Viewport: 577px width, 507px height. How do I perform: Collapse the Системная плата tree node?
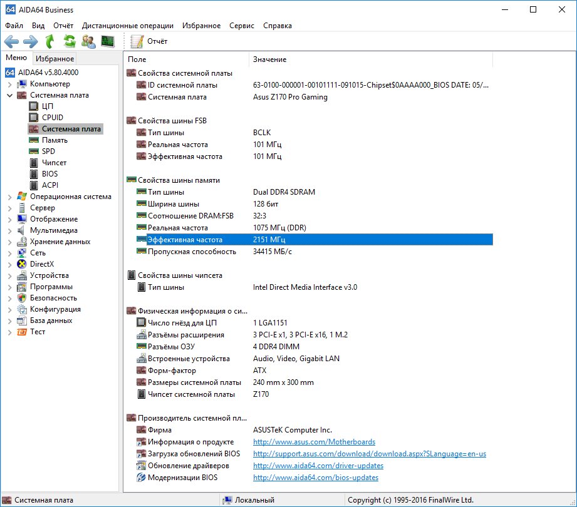[10, 96]
